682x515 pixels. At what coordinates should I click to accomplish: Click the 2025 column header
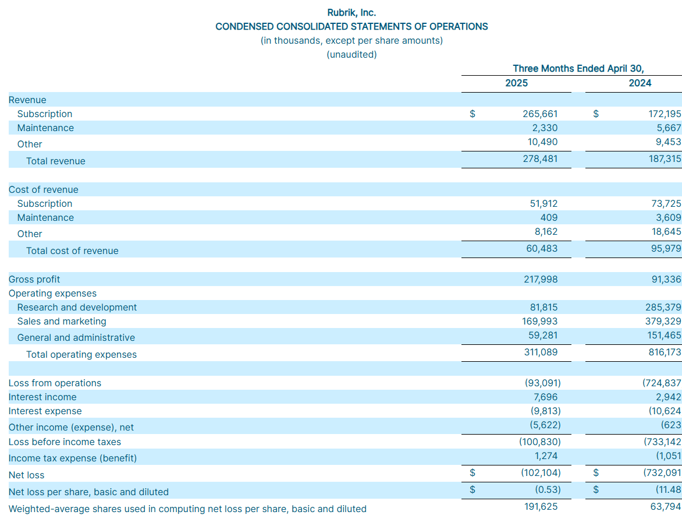[516, 83]
